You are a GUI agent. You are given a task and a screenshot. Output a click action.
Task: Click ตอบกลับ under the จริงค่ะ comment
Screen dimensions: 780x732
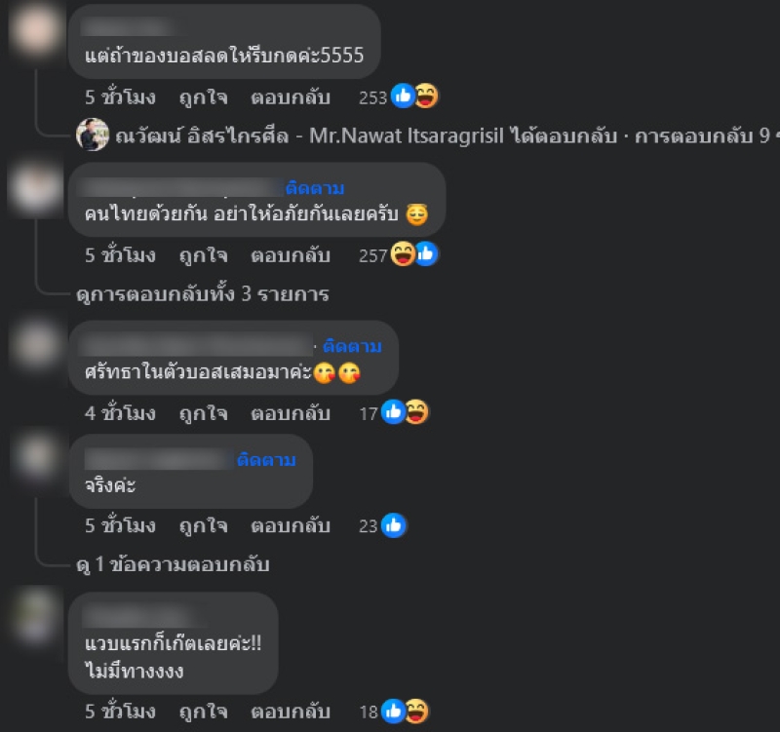291,526
